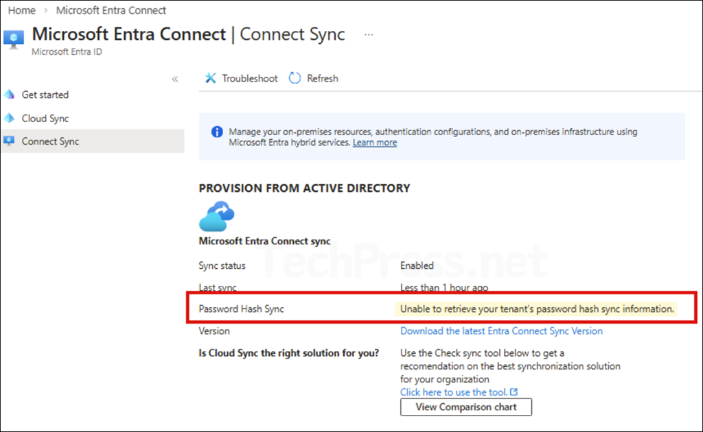The width and height of the screenshot is (703, 432).
Task: Go to Home breadcrumb
Action: pyautogui.click(x=22, y=10)
